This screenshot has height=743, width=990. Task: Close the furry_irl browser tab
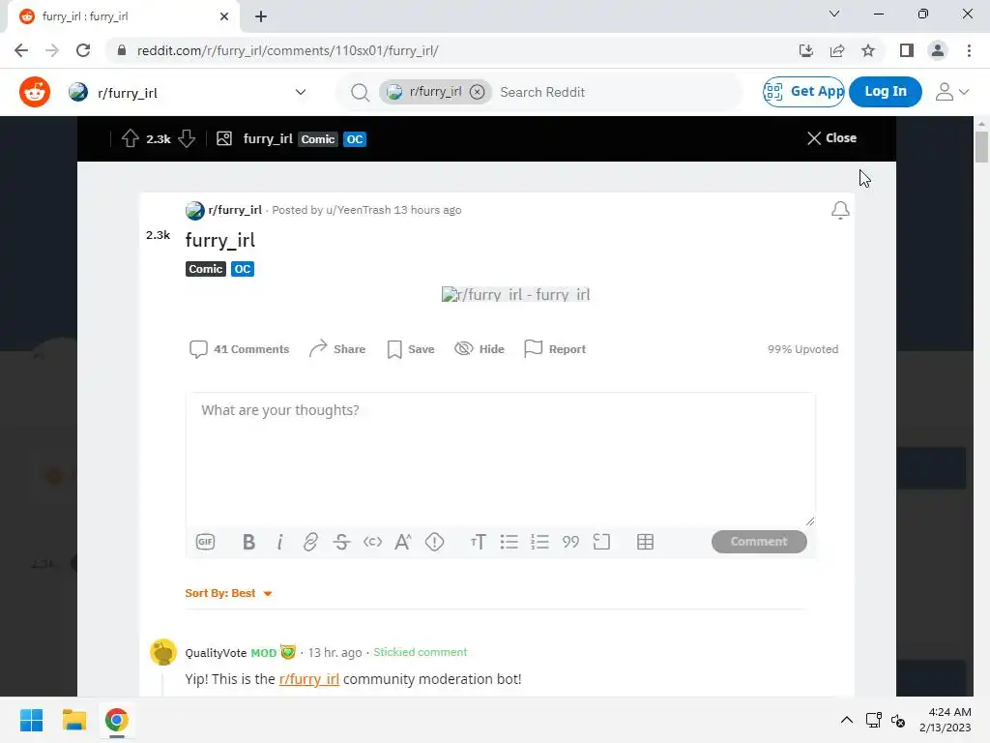(x=224, y=16)
